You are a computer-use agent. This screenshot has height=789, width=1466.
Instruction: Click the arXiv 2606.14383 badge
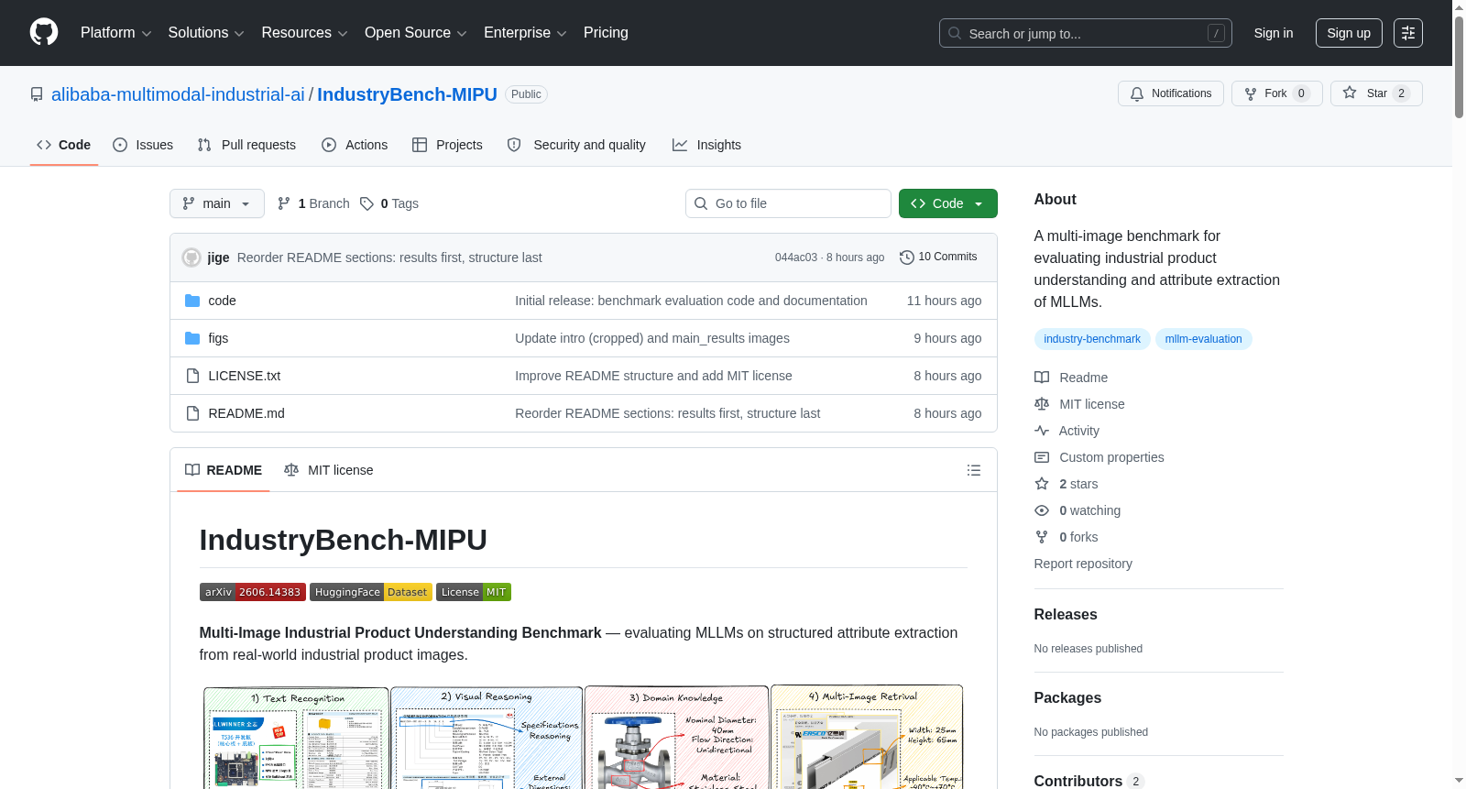[253, 592]
